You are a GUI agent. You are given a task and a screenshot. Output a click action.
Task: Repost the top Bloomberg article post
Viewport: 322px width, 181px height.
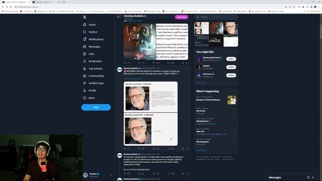[x=139, y=62]
